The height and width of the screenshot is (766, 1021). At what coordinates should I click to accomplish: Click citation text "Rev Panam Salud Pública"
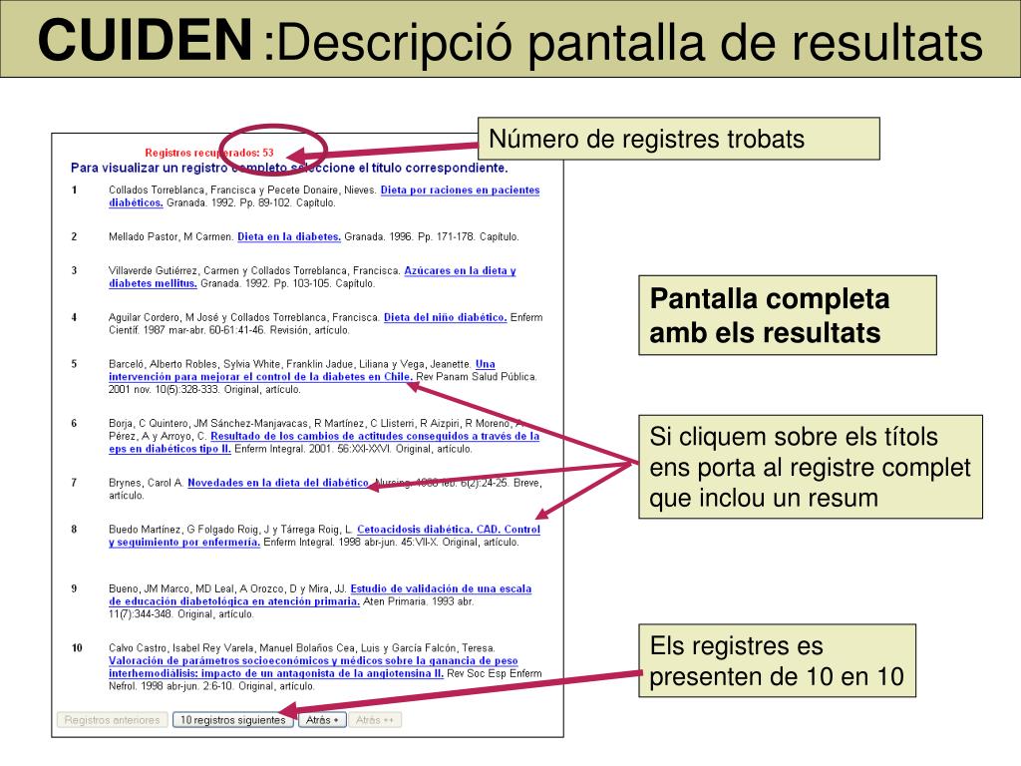476,377
